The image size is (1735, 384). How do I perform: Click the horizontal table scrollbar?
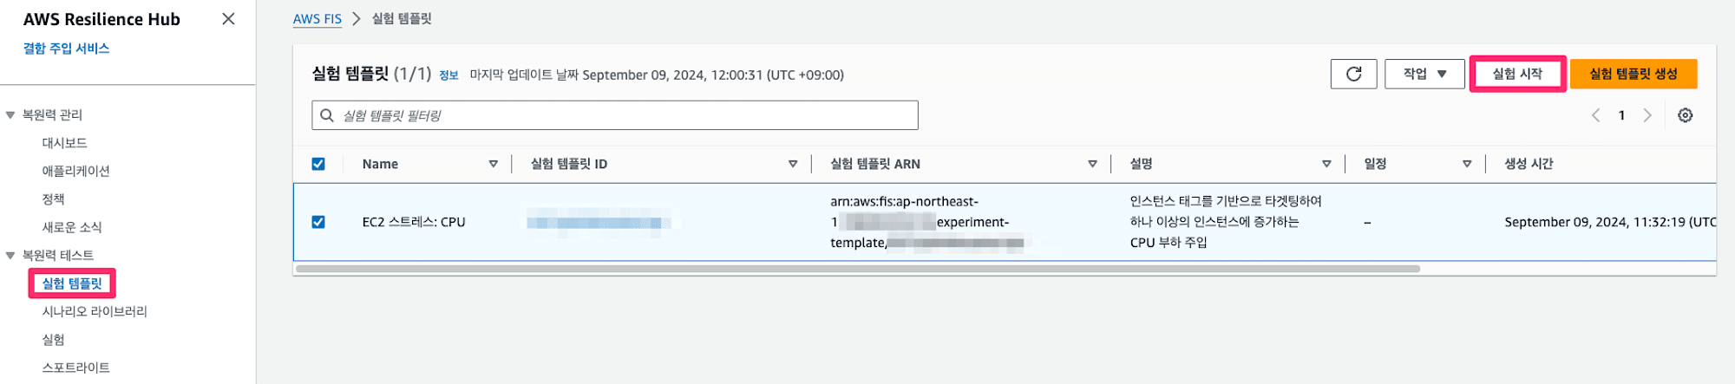(857, 269)
